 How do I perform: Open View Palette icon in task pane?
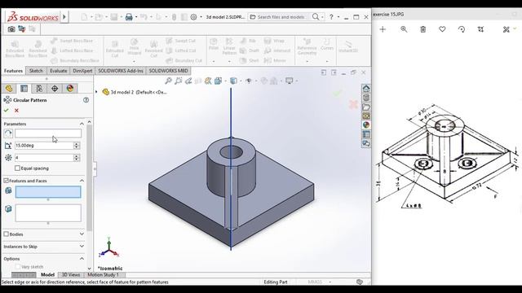click(x=366, y=116)
